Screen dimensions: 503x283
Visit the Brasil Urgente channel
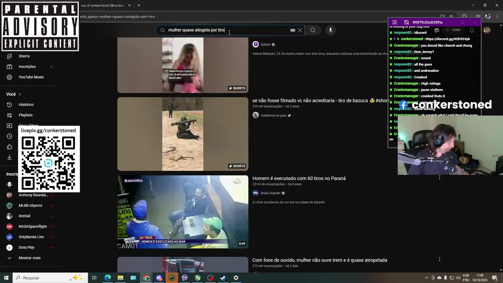click(x=270, y=193)
